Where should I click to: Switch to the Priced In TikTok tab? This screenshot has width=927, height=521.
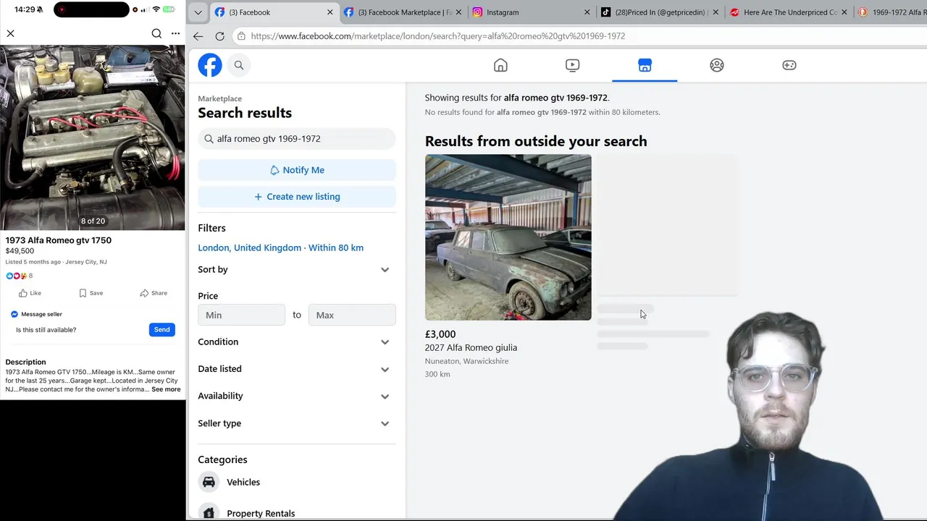coord(659,12)
